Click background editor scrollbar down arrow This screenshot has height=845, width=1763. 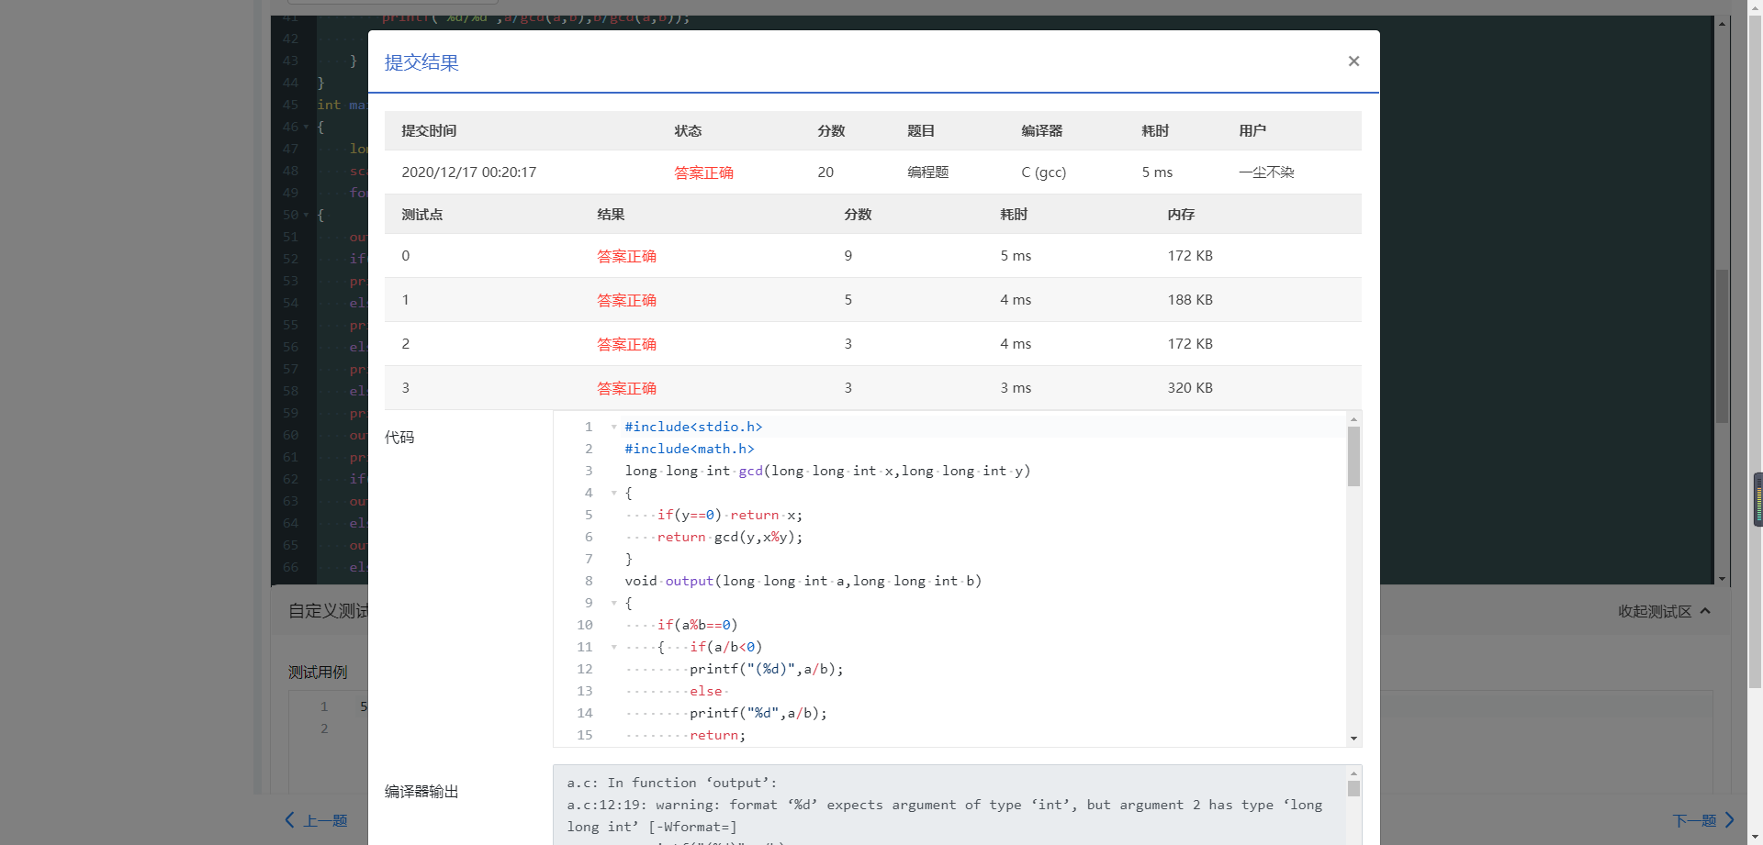click(1722, 579)
